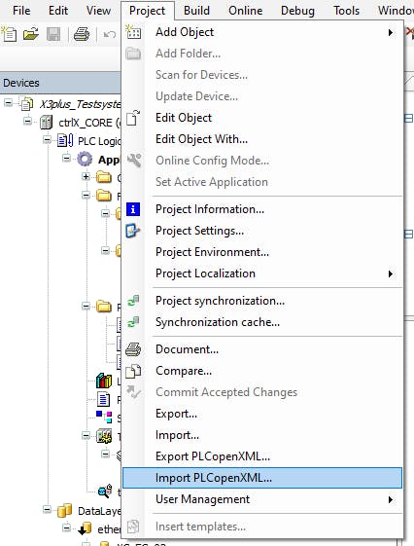This screenshot has height=546, width=414.
Task: Select the X3plus_Testsystem project root
Action: (x=80, y=104)
